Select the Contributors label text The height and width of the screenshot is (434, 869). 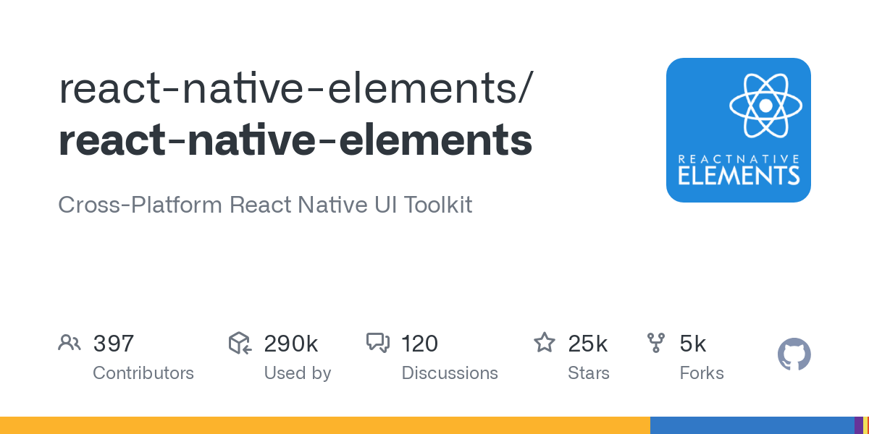[143, 373]
